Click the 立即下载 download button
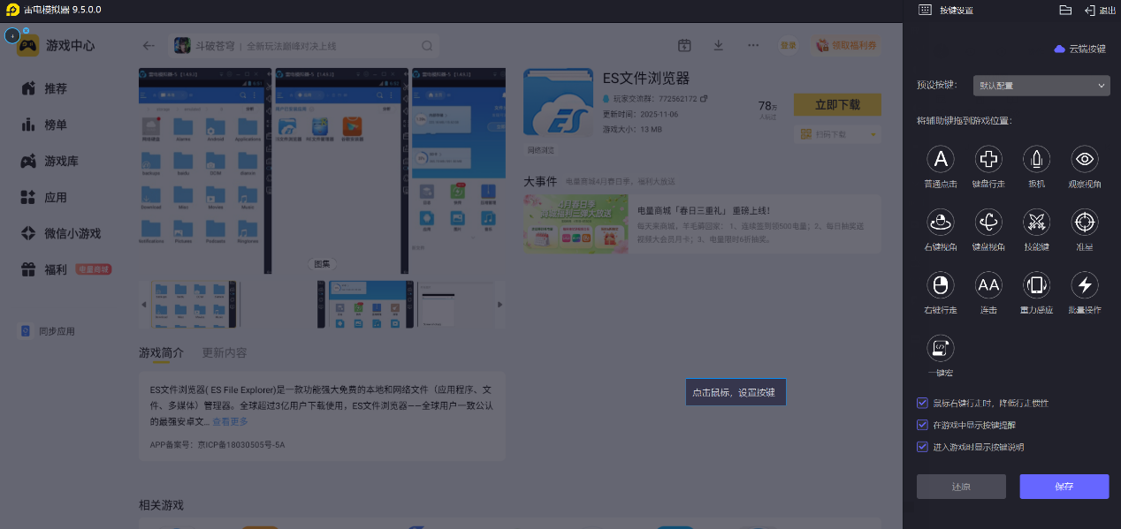1121x529 pixels. pyautogui.click(x=837, y=104)
